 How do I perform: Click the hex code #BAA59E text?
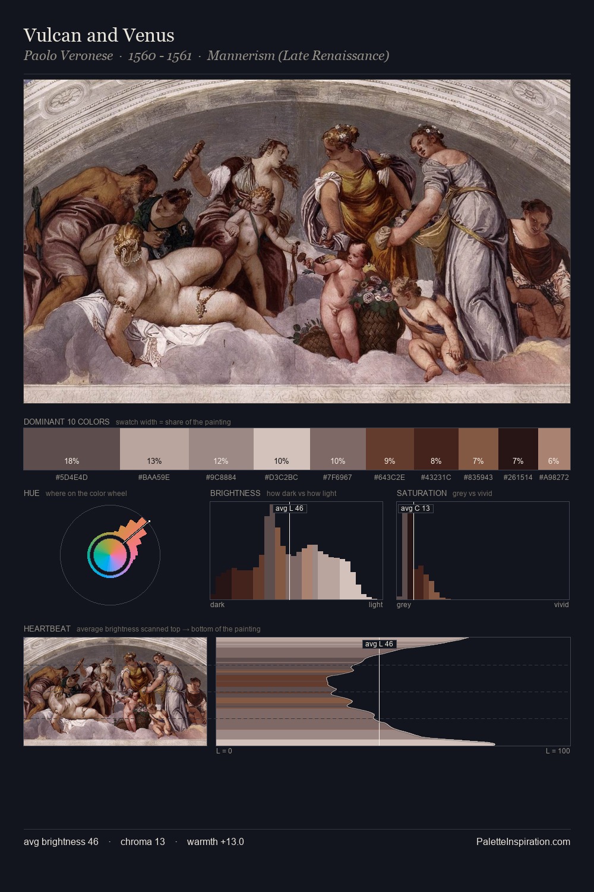(154, 477)
